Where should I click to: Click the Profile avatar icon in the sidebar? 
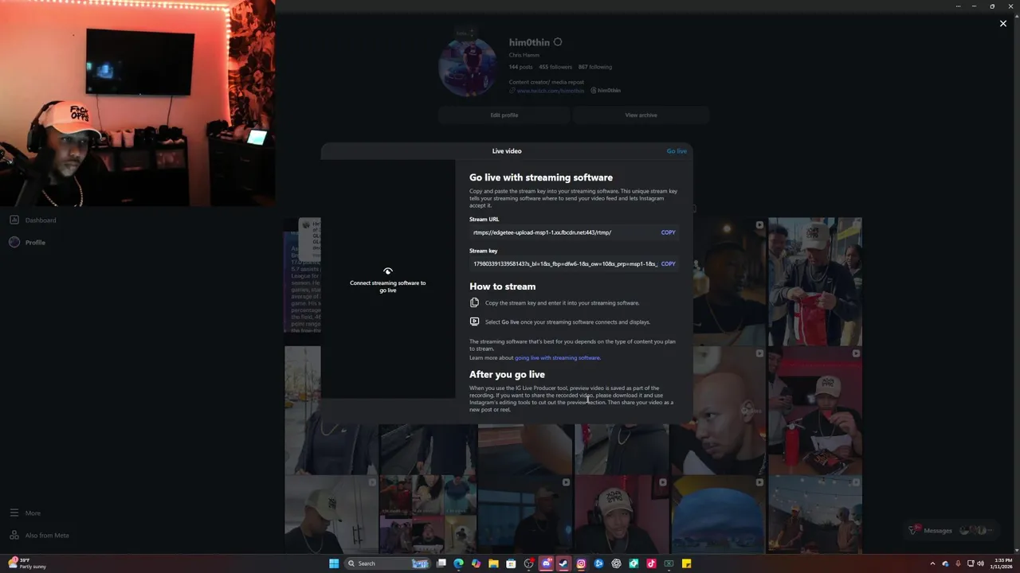click(14, 242)
